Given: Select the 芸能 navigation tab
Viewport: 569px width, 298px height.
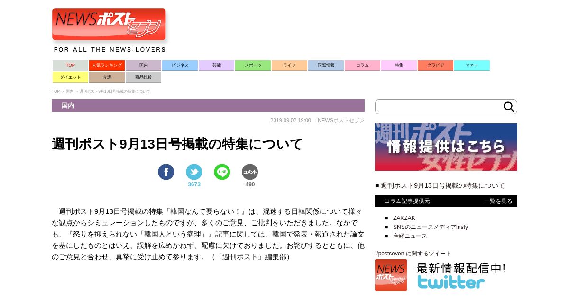Looking at the screenshot, I should tap(216, 65).
